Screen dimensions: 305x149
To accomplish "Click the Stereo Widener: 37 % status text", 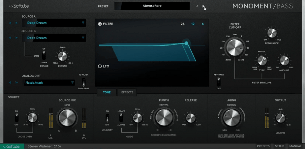I will [44, 146].
